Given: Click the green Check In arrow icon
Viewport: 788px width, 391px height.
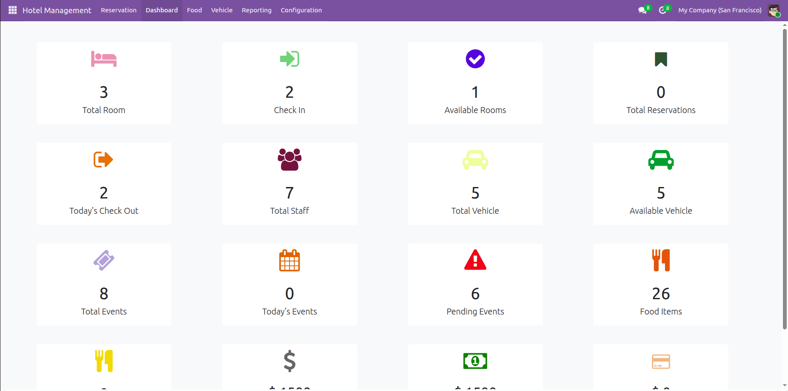Looking at the screenshot, I should coord(289,59).
